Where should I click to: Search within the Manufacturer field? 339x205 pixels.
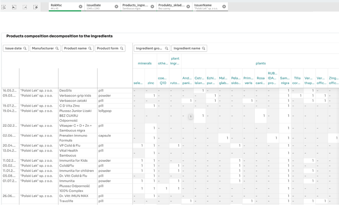[57, 48]
